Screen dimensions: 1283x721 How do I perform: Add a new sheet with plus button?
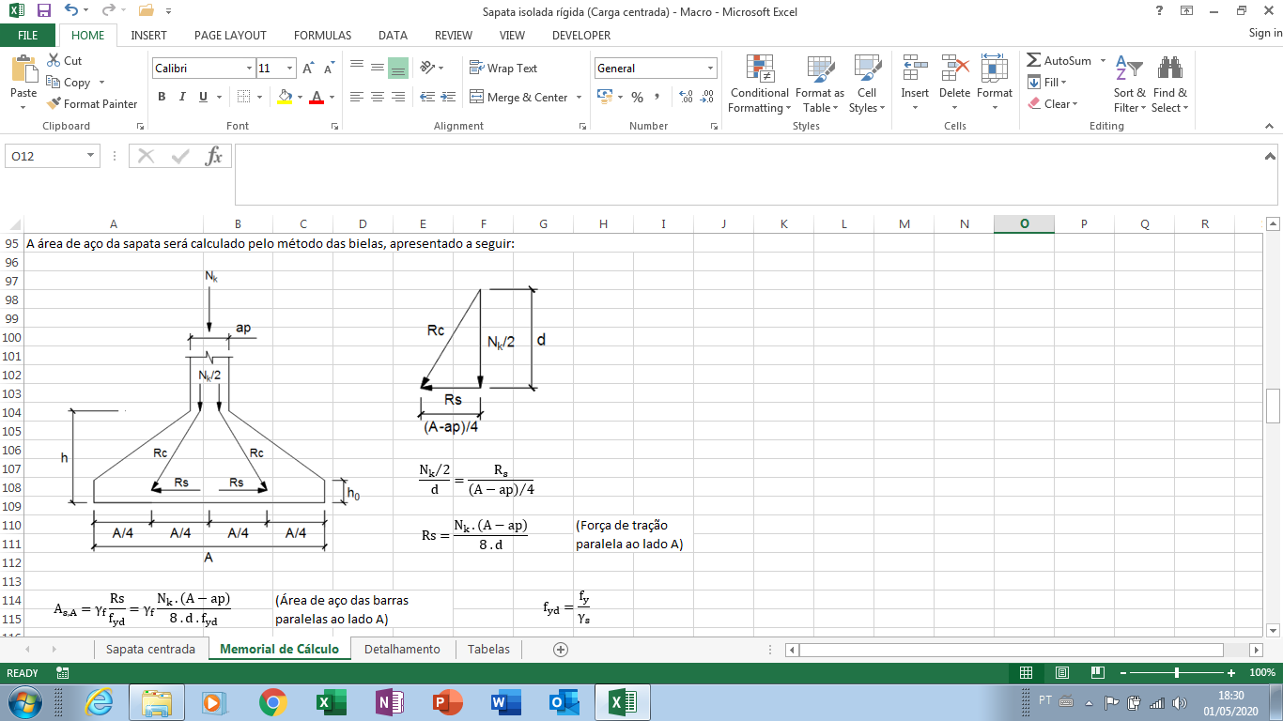[561, 649]
